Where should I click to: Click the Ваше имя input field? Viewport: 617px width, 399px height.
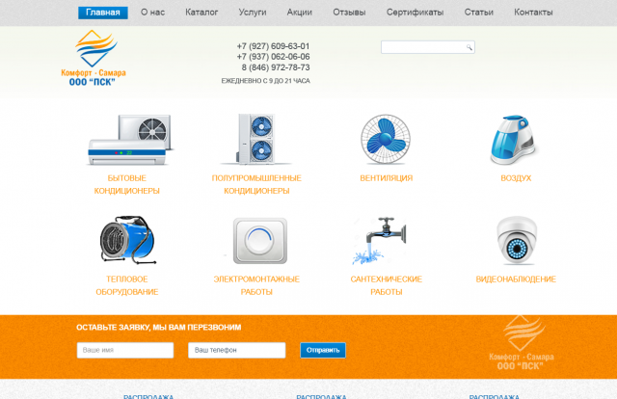tap(125, 350)
